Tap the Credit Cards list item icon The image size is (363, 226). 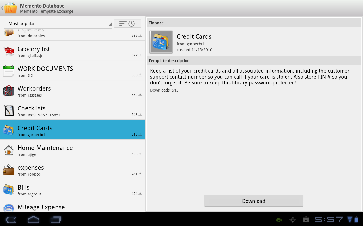tap(9, 130)
